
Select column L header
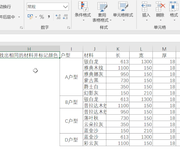tap(141, 49)
